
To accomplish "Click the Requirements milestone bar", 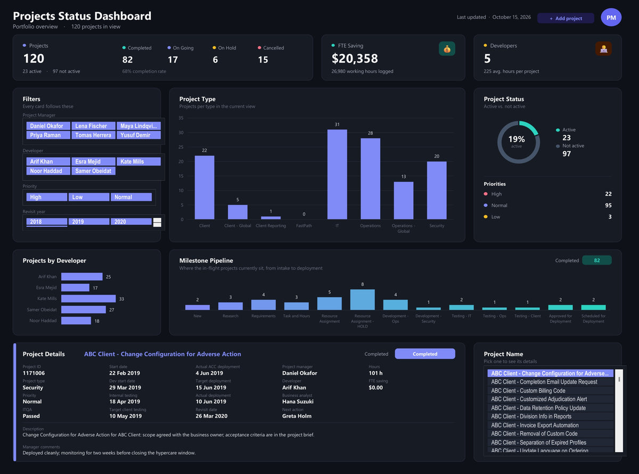I will [264, 305].
